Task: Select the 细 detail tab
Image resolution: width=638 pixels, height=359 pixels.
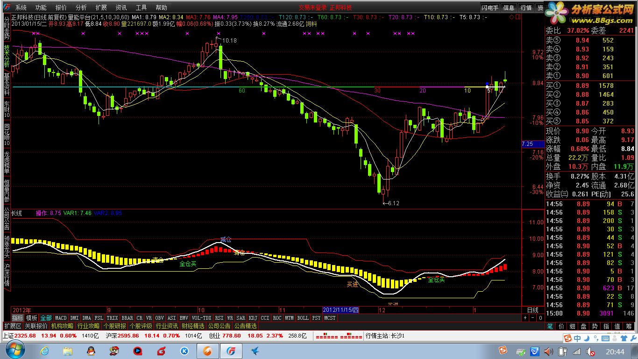Action: 573,326
